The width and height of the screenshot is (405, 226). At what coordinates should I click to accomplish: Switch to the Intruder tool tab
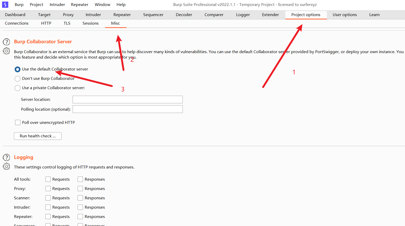coord(93,15)
